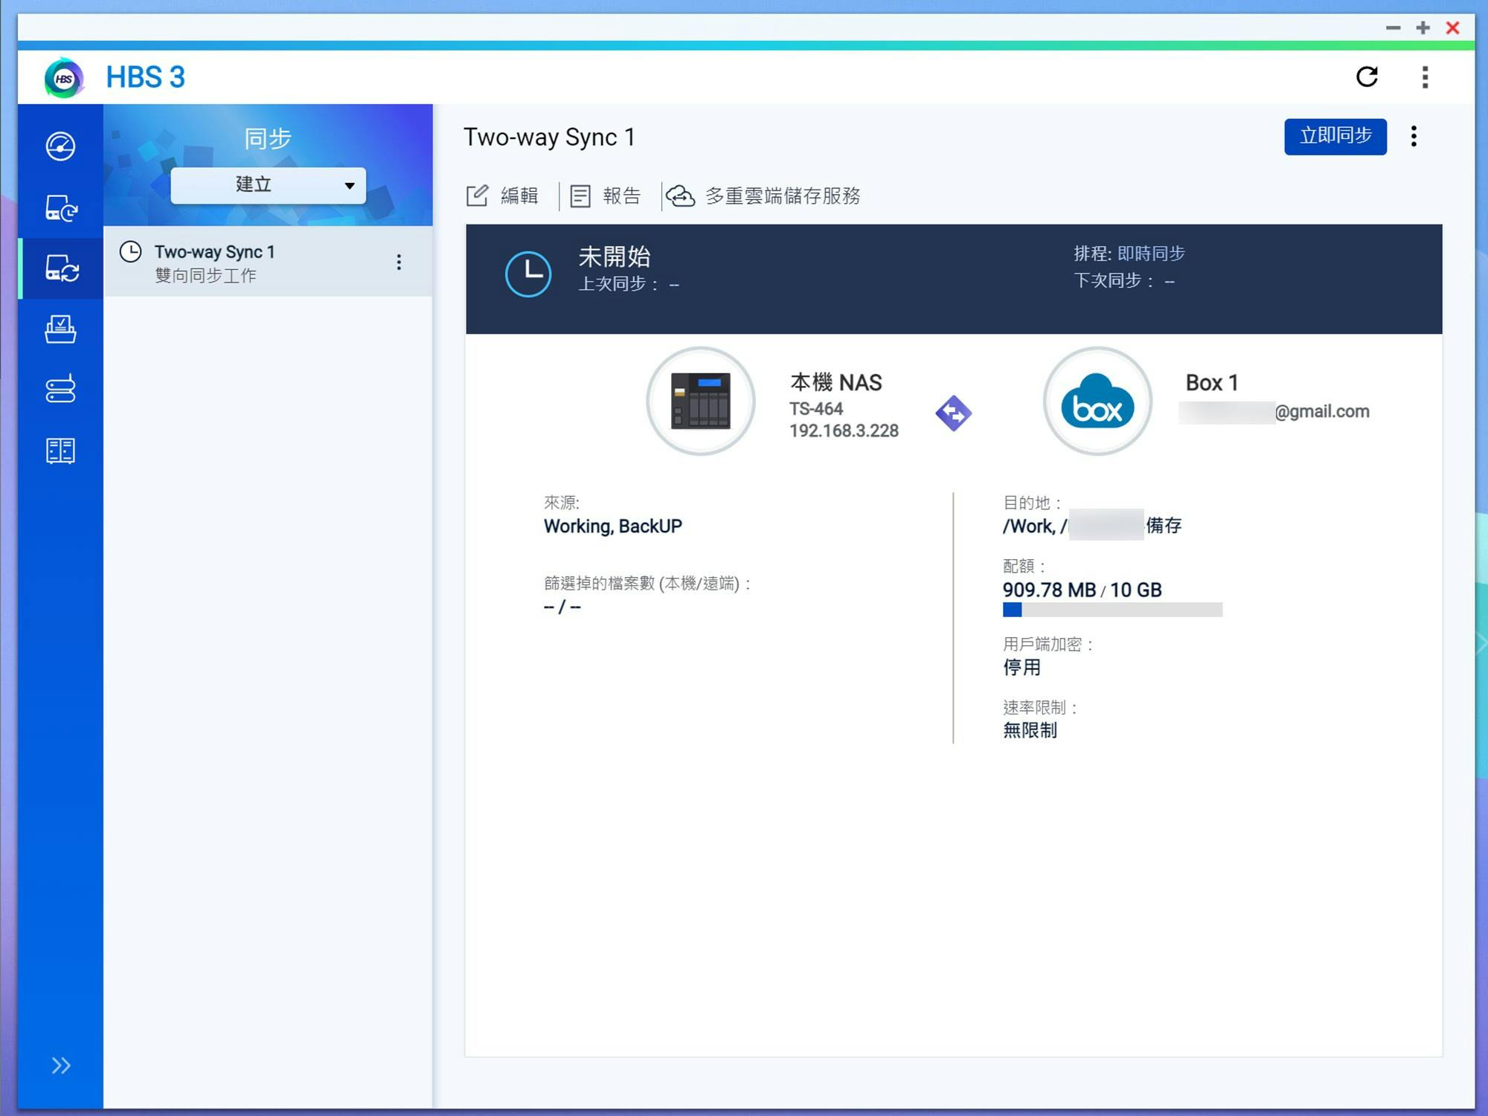The width and height of the screenshot is (1488, 1116).
Task: Select the Sync sidebar icon
Action: click(60, 268)
